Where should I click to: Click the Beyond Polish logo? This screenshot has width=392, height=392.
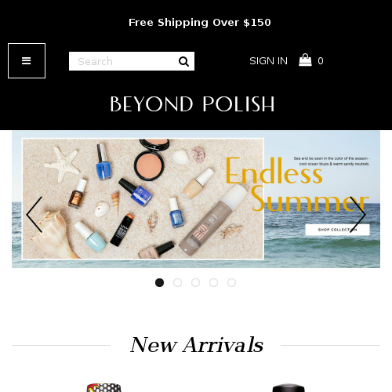[x=192, y=104]
